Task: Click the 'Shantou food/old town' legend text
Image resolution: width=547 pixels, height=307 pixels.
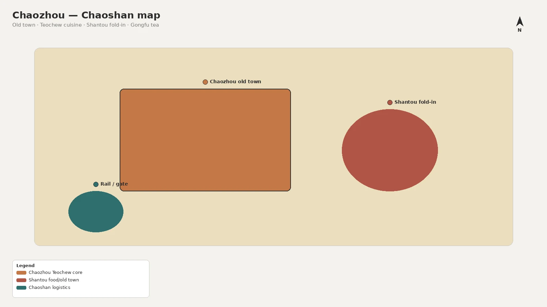Action: [54, 280]
